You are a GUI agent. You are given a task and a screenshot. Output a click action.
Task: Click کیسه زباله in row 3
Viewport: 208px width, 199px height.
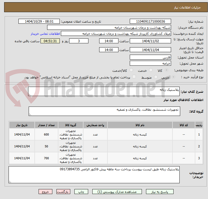click(140, 158)
